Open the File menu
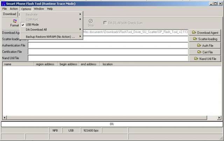This screenshot has height=141, width=224. pyautogui.click(x=5, y=9)
